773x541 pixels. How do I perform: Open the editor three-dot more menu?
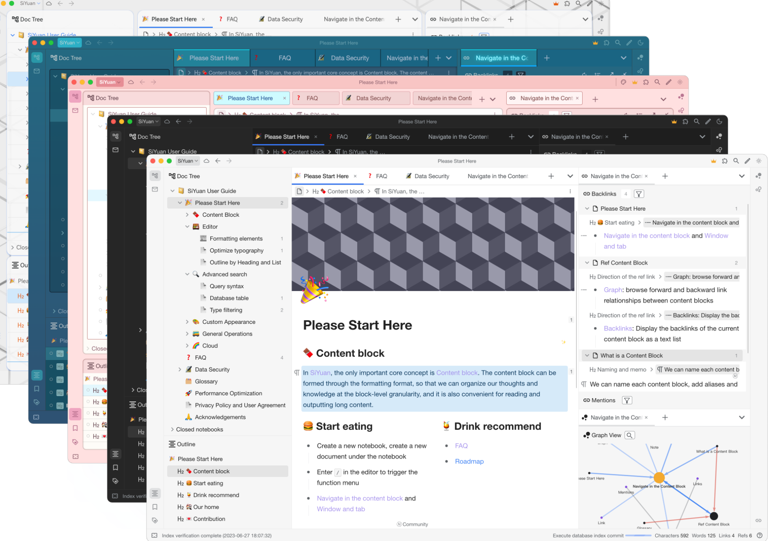(x=570, y=192)
